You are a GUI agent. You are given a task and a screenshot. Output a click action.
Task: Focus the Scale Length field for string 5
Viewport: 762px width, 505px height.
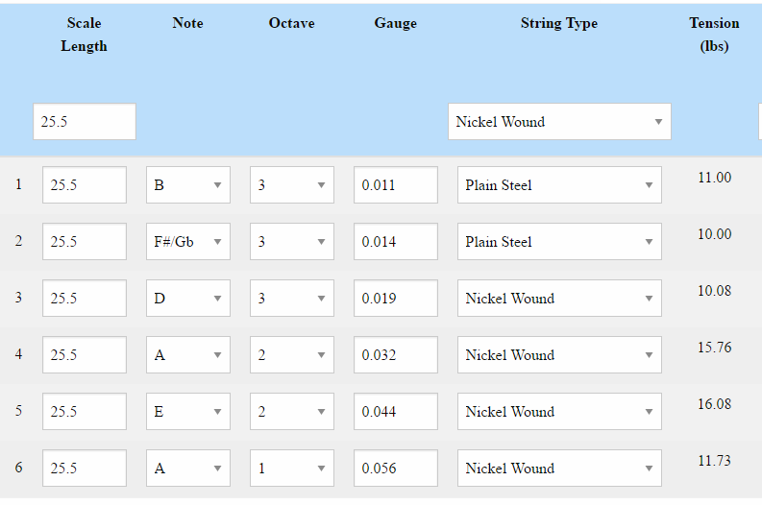(x=85, y=412)
